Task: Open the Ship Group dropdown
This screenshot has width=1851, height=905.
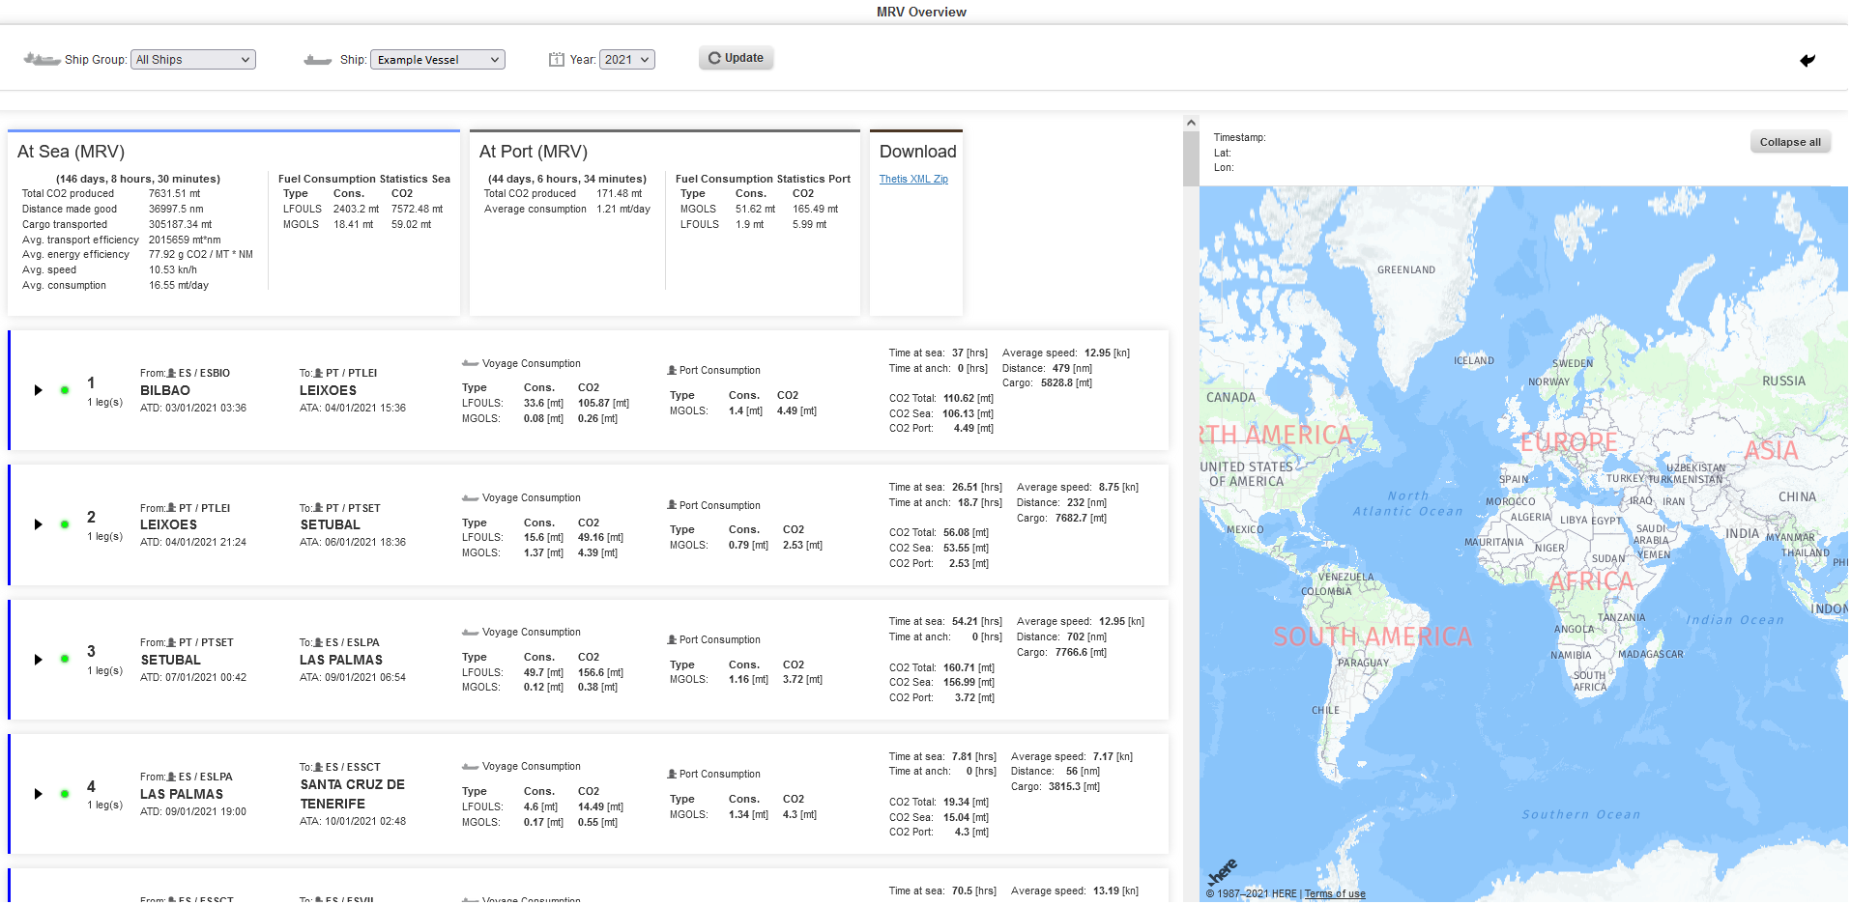Action: click(x=193, y=60)
